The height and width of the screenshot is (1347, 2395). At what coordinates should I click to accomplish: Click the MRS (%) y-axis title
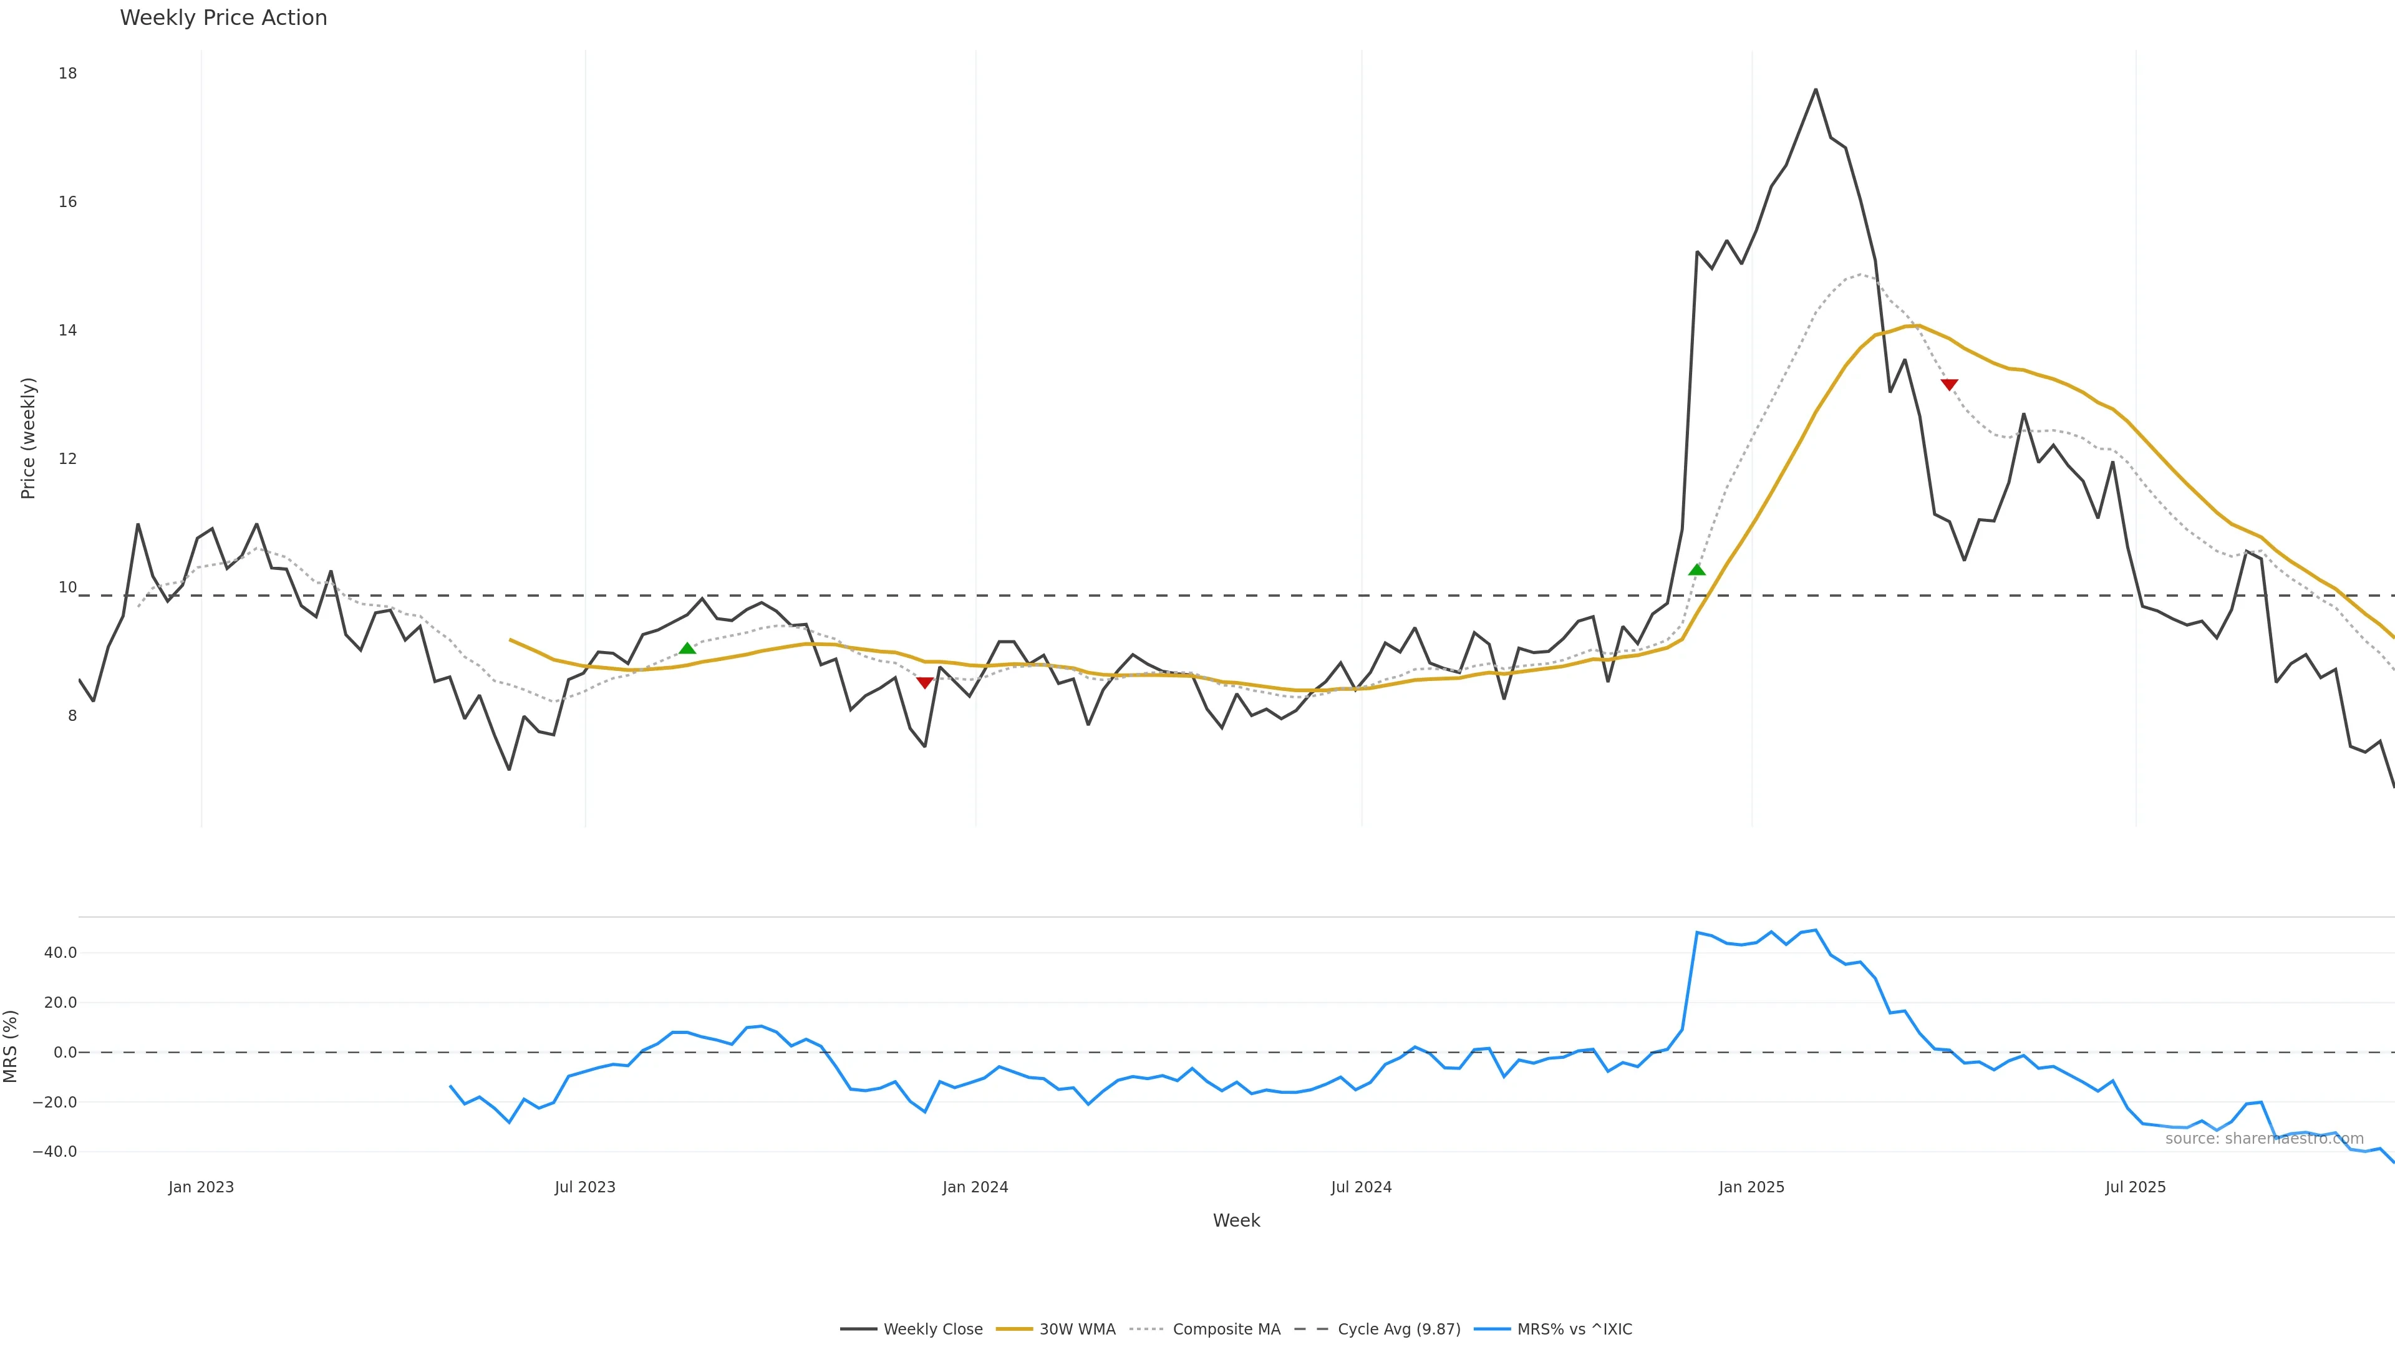11,1046
